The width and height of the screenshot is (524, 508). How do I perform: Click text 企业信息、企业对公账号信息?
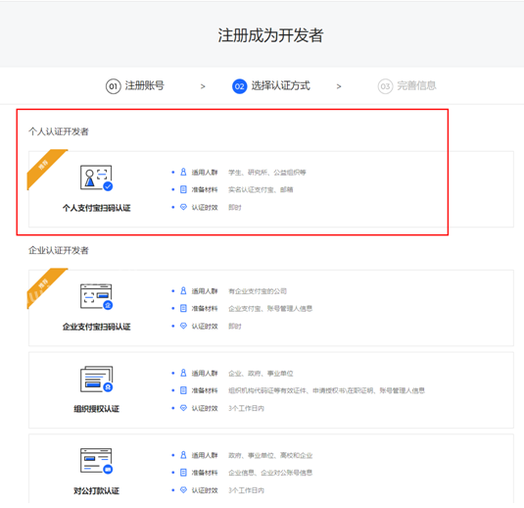[270, 473]
